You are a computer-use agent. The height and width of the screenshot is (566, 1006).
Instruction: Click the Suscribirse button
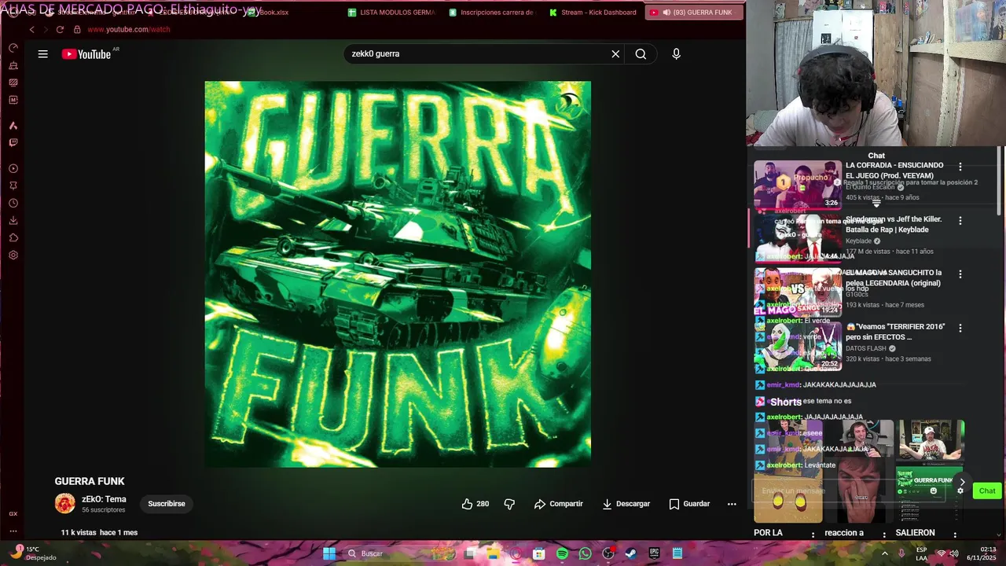coord(167,504)
